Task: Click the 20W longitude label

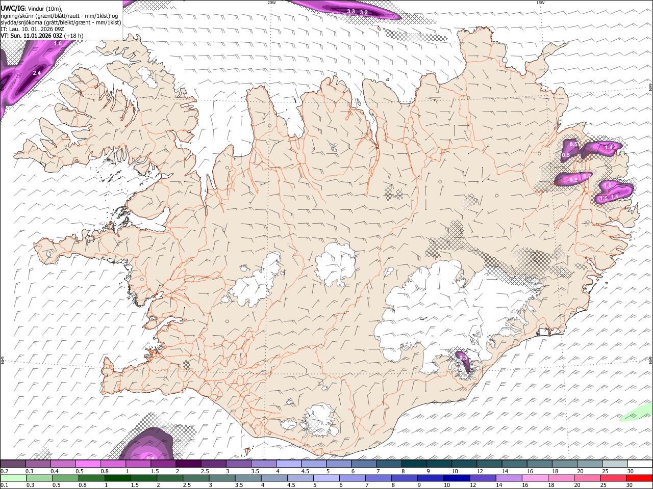Action: pyautogui.click(x=271, y=3)
